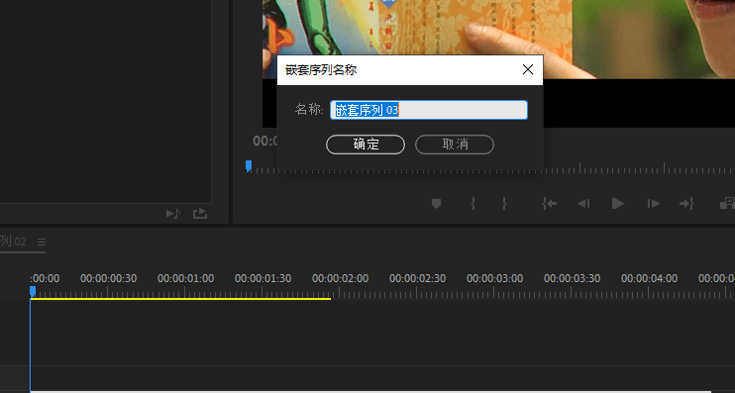
Task: Click the timeline playhead at start
Action: coord(33,291)
